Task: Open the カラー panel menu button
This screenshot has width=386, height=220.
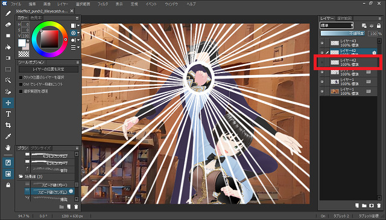Action: click(x=77, y=18)
